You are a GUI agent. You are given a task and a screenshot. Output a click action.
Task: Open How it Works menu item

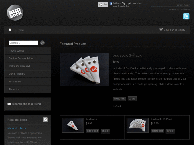tap(28, 51)
